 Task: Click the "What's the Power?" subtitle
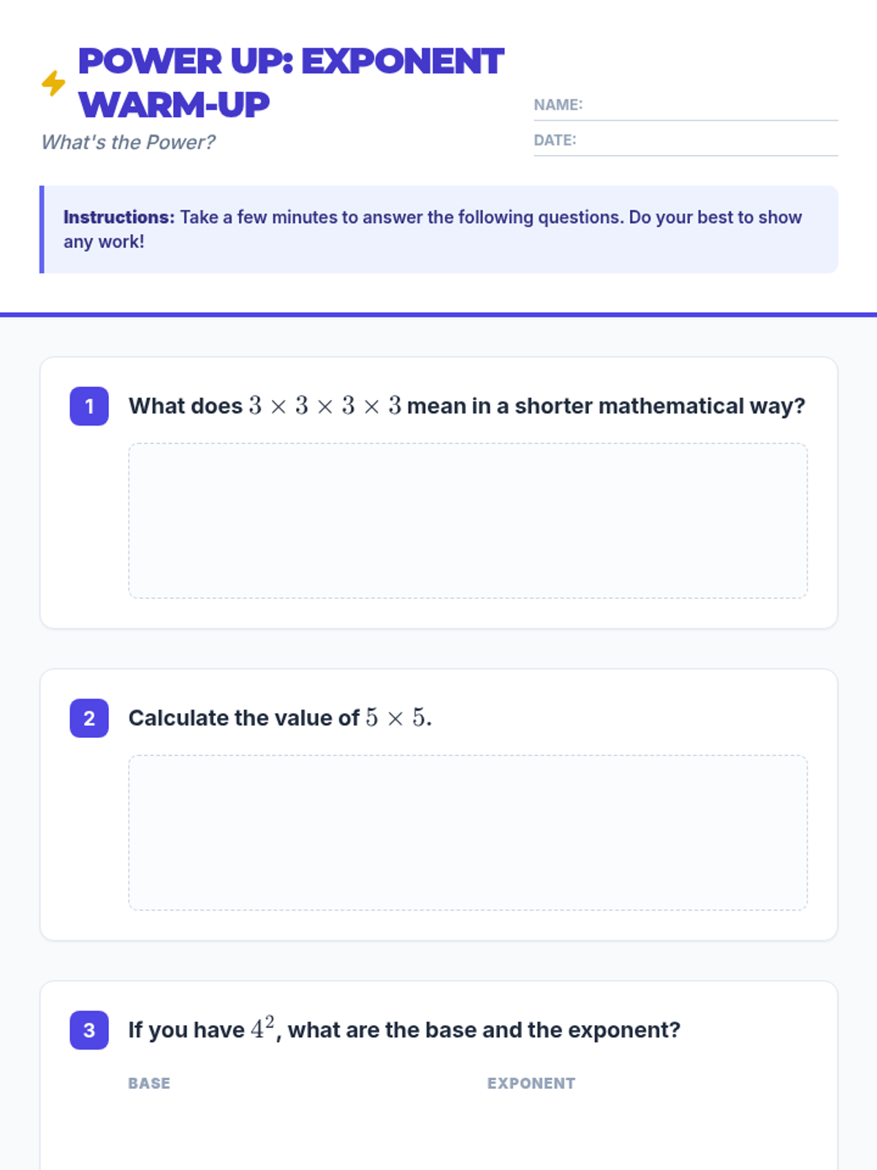pyautogui.click(x=129, y=142)
